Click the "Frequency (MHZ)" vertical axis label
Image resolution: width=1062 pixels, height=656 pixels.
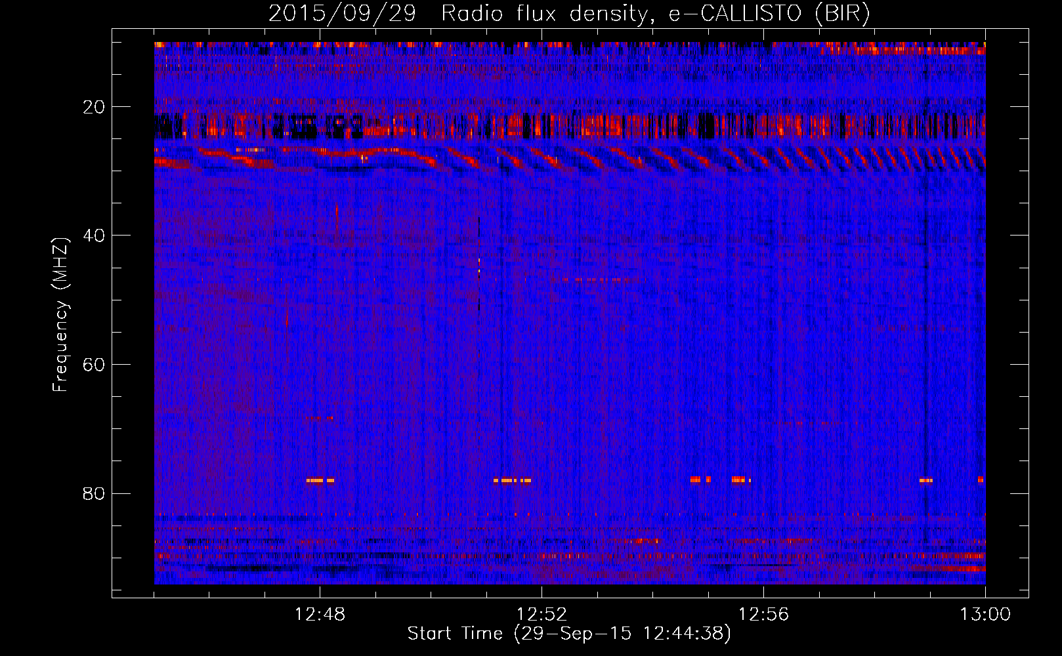click(60, 315)
